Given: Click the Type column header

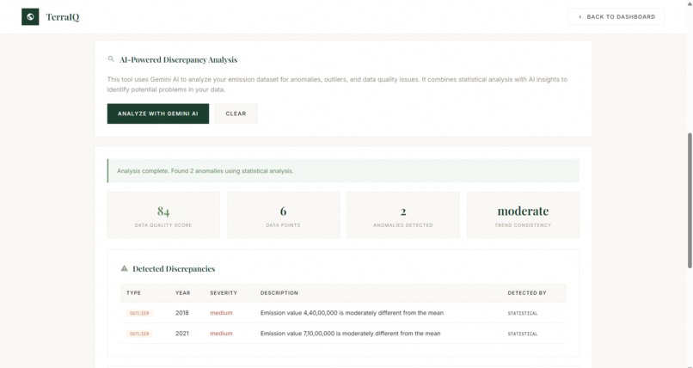Looking at the screenshot, I should tap(133, 293).
